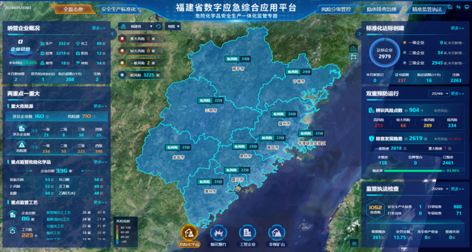The image size is (472, 252).
Task: Click the buildings layer icon on map
Action: pos(353,48)
